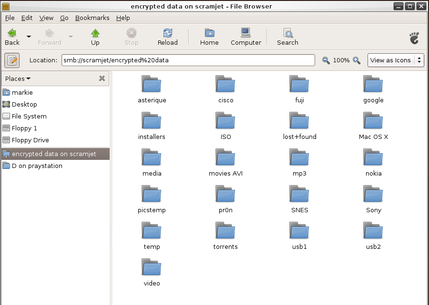Image resolution: width=429 pixels, height=305 pixels.
Task: Select the usb1 folder icon
Action: 299,230
